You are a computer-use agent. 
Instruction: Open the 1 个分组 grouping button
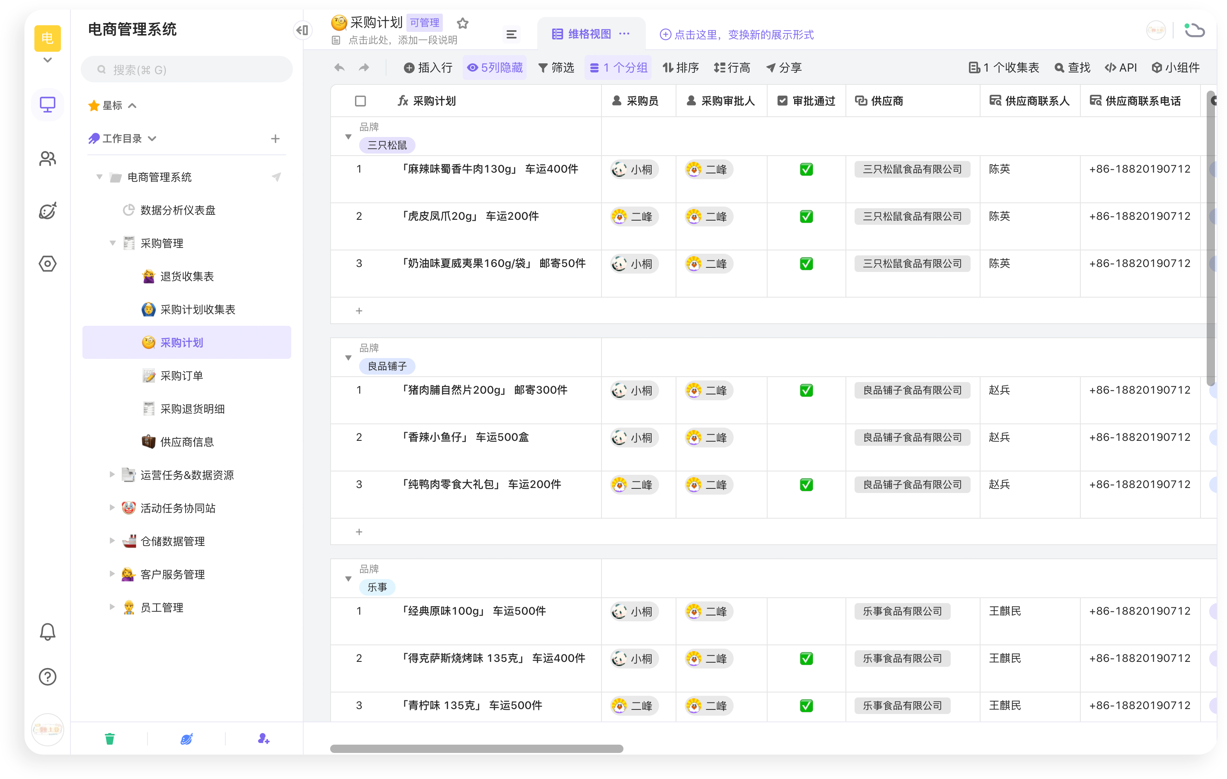click(x=618, y=67)
